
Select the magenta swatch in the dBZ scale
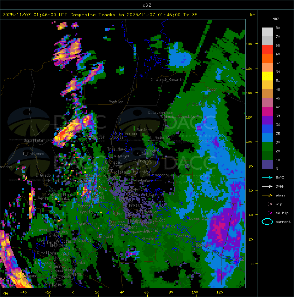267,111
